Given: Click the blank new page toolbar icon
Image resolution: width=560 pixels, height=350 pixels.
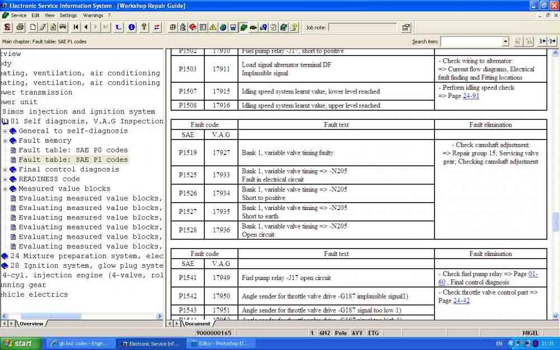Looking at the screenshot, I should click(x=32, y=27).
